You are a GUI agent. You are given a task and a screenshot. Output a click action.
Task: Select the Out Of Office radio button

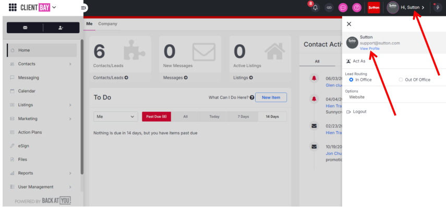point(401,80)
